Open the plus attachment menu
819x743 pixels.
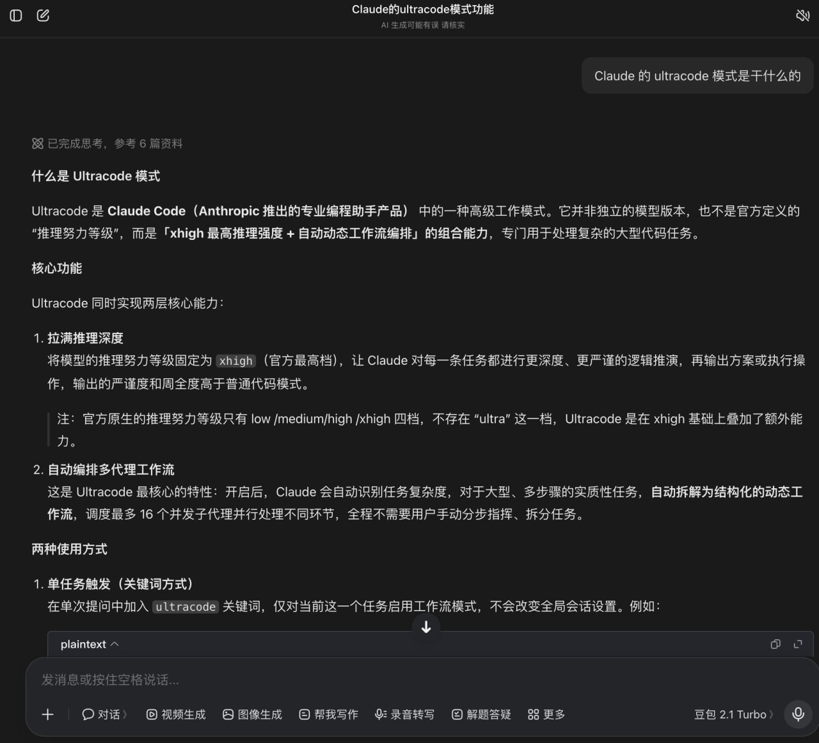47,714
